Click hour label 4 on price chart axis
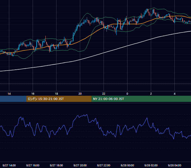The image size is (191, 168). (x=174, y=94)
